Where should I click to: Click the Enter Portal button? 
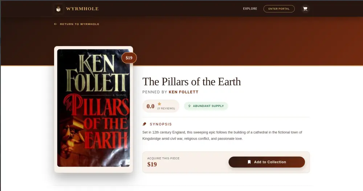pyautogui.click(x=279, y=9)
